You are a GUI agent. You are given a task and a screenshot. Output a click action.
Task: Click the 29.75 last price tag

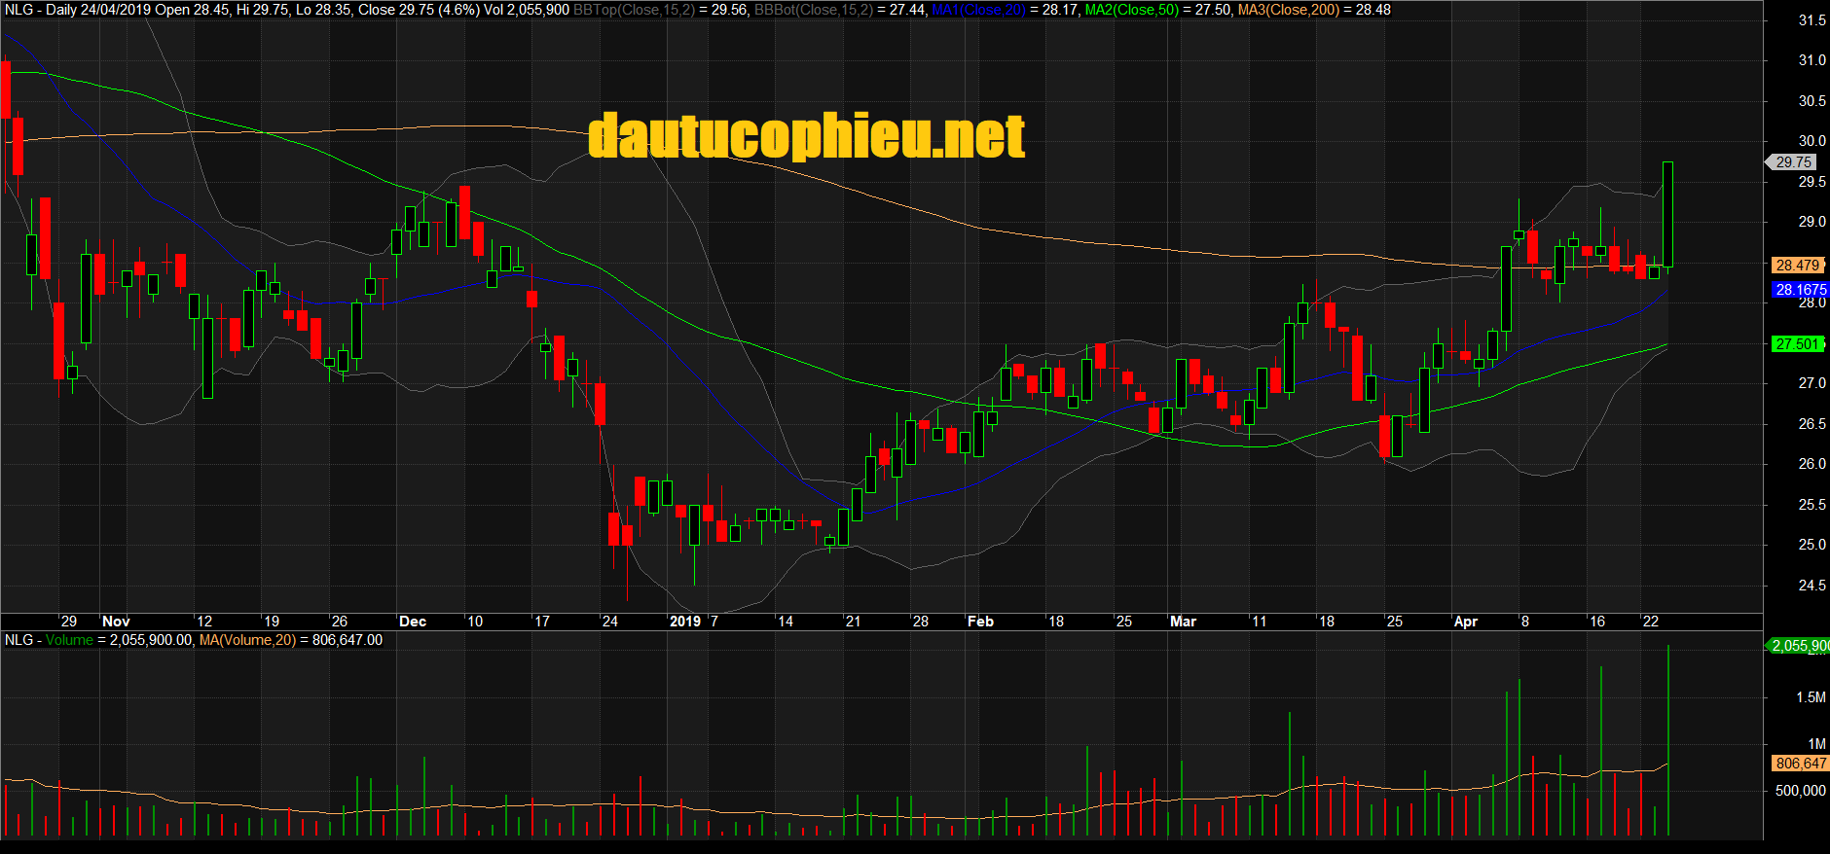click(1793, 162)
